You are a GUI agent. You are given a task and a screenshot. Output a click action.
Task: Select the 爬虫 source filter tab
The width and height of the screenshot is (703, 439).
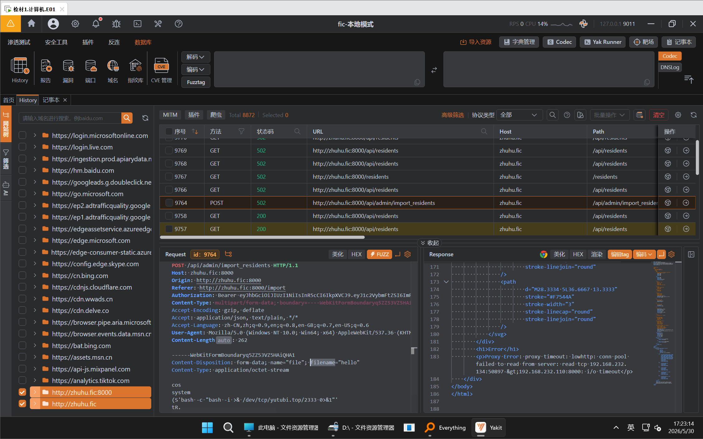216,115
